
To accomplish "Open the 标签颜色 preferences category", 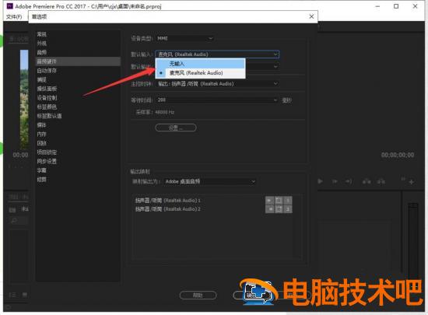I will [x=47, y=107].
